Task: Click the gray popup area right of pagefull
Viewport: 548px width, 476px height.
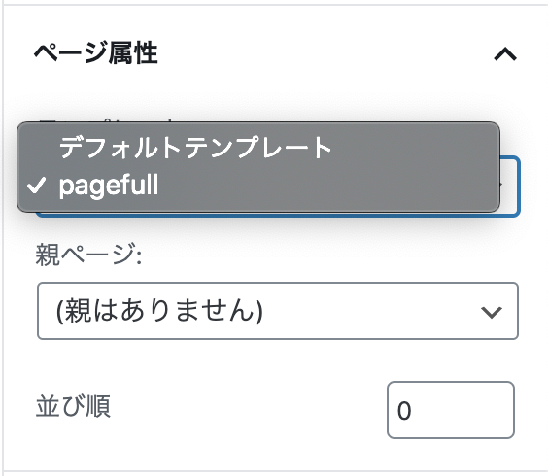Action: pos(328,185)
